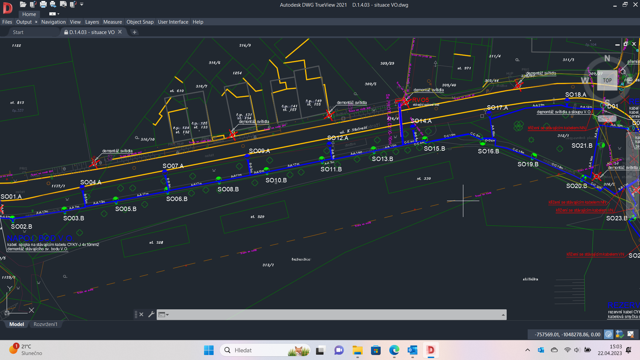Image resolution: width=640 pixels, height=360 pixels.
Task: Click the RVO5 red label in the drawing
Action: [x=420, y=100]
